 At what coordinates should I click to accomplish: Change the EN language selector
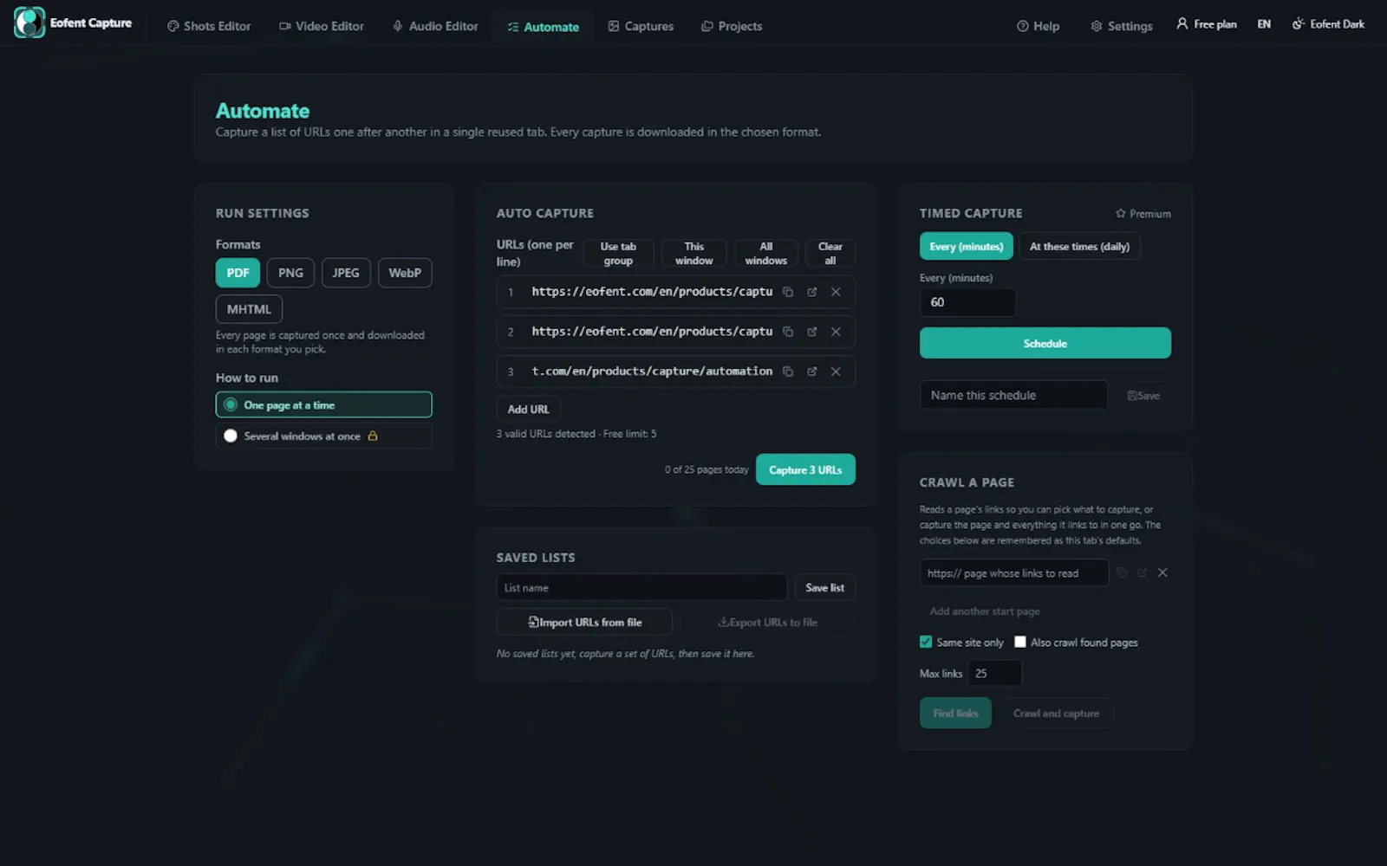click(x=1264, y=24)
